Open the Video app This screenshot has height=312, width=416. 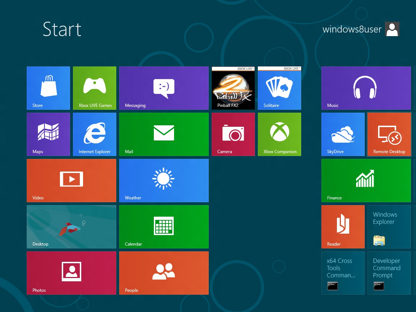[x=71, y=180]
